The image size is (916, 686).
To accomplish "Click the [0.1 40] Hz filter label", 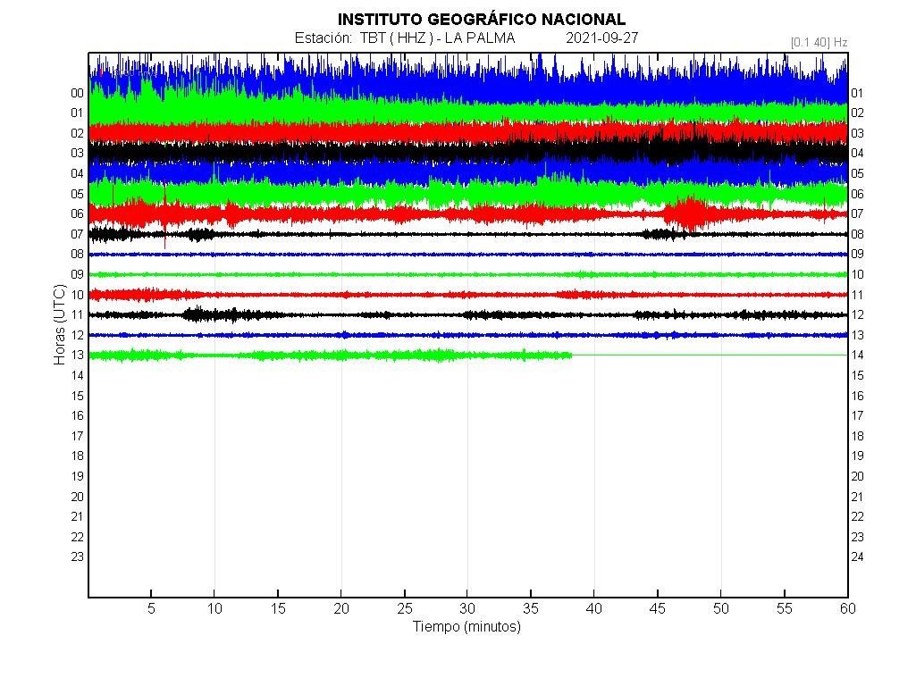I will tap(819, 42).
